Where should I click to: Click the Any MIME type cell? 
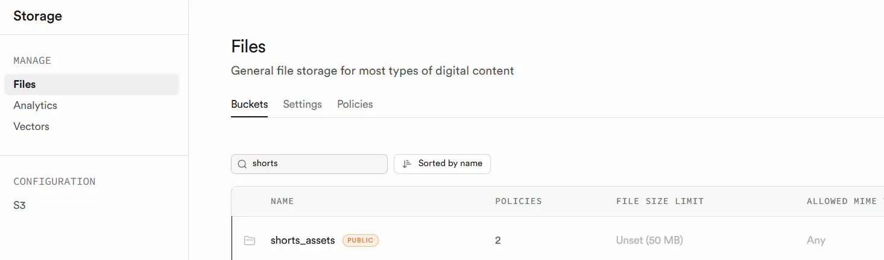pos(816,240)
